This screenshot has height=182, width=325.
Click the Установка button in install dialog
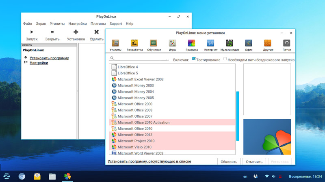(x=279, y=161)
